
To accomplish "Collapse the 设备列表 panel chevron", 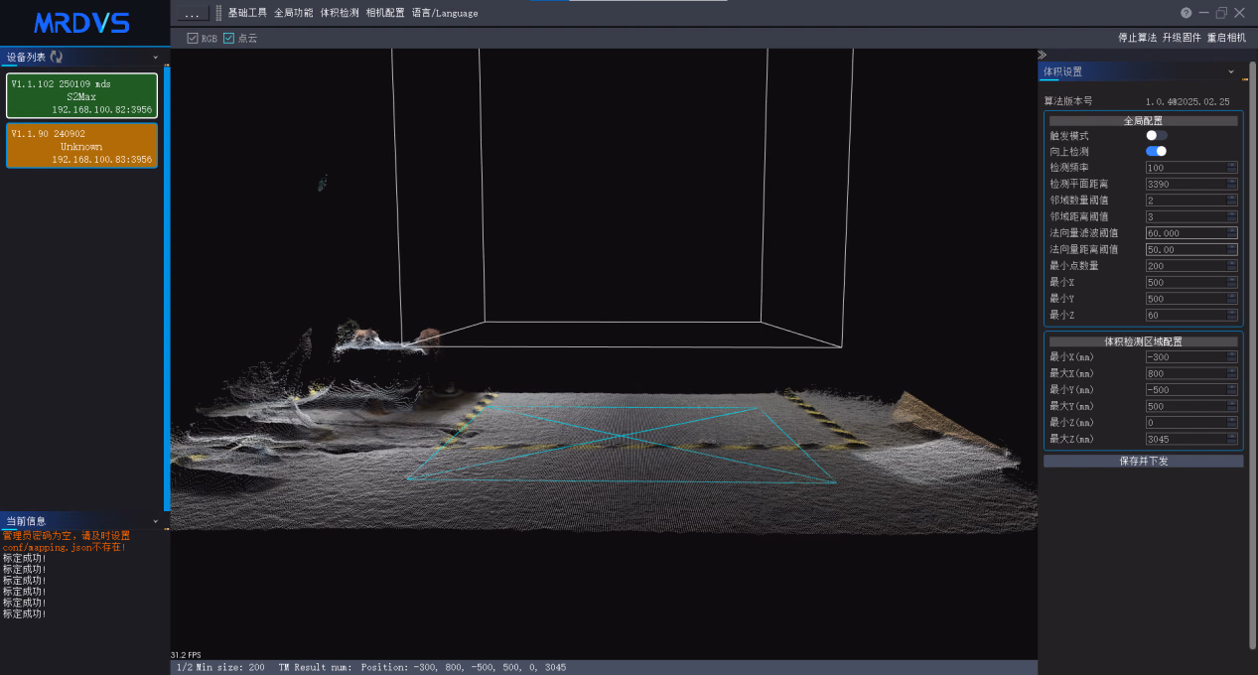I will click(156, 58).
